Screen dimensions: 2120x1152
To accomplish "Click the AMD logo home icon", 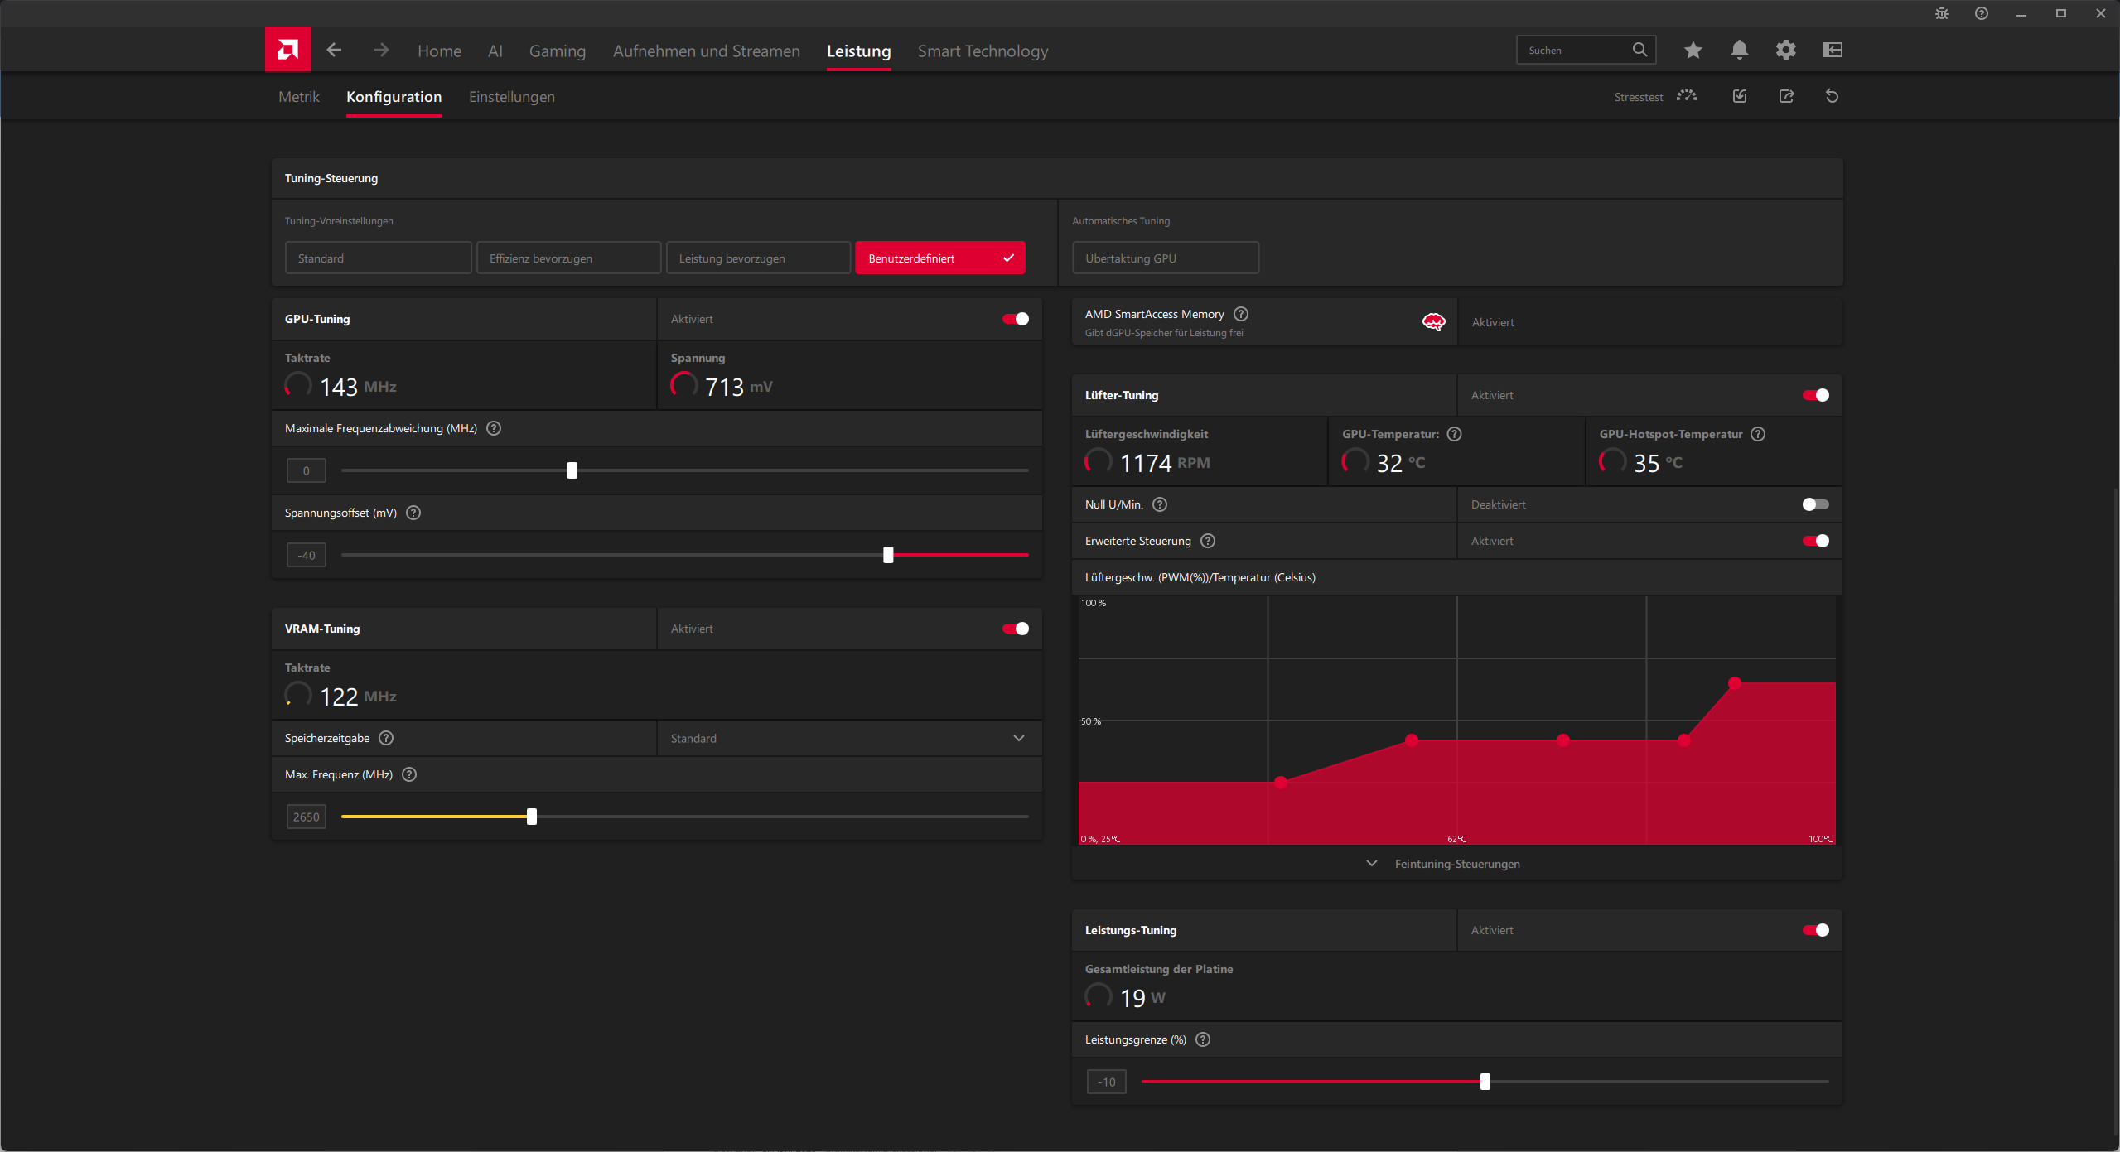I will point(287,50).
